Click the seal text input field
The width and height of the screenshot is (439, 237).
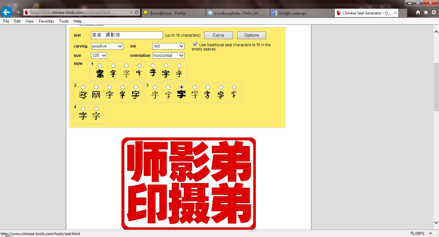coord(127,35)
